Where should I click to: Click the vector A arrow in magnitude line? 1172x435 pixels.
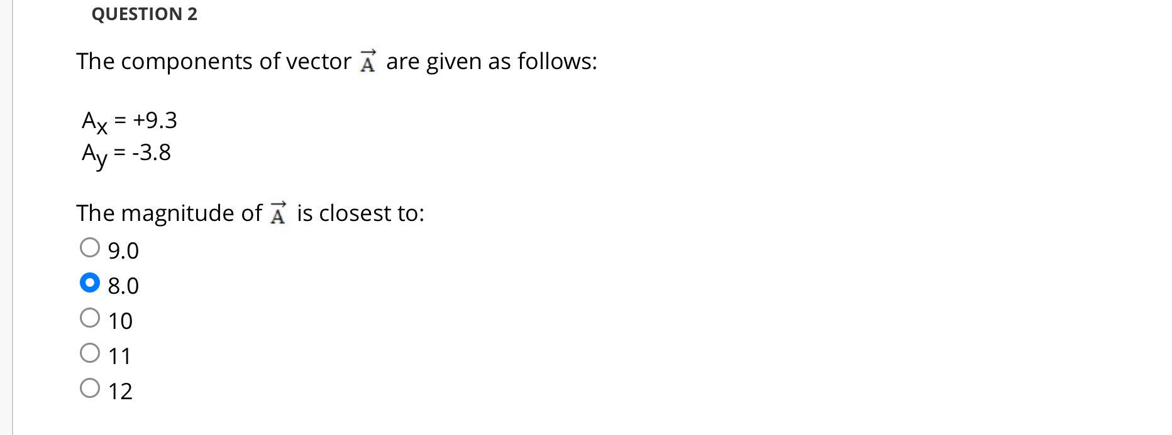[279, 212]
